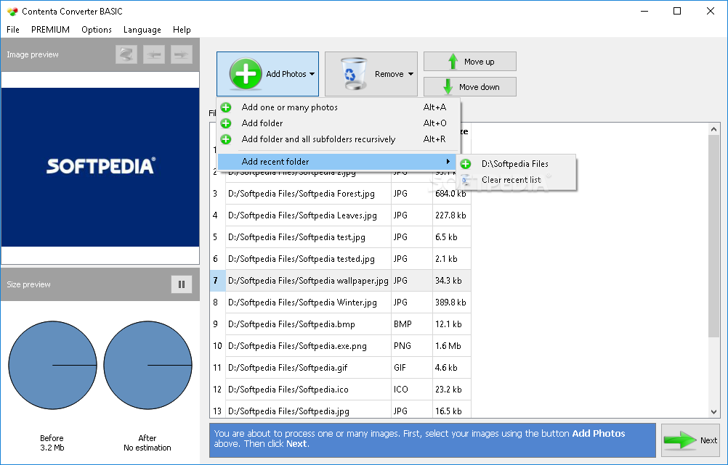This screenshot has width=728, height=465.
Task: Click the '23.2 kb' size cell
Action: click(452, 390)
